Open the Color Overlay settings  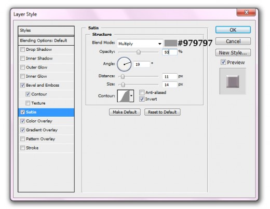pyautogui.click(x=39, y=121)
